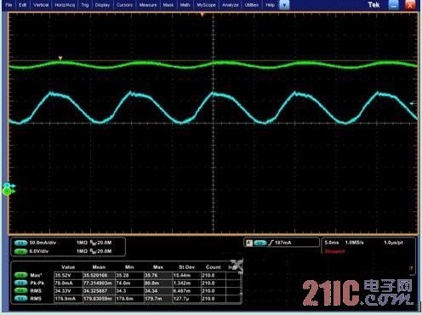The width and height of the screenshot is (422, 315).
Task: Click the cyan channel ground marker on left edge
Action: click(9, 186)
